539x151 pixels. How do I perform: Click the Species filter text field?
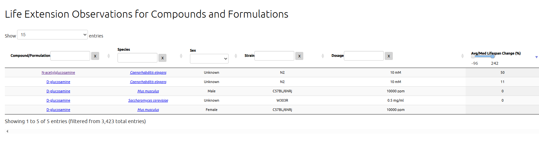pyautogui.click(x=137, y=58)
